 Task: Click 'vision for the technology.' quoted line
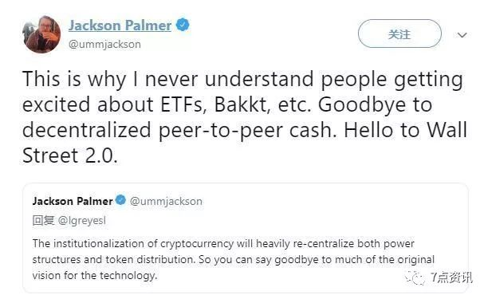(x=95, y=275)
